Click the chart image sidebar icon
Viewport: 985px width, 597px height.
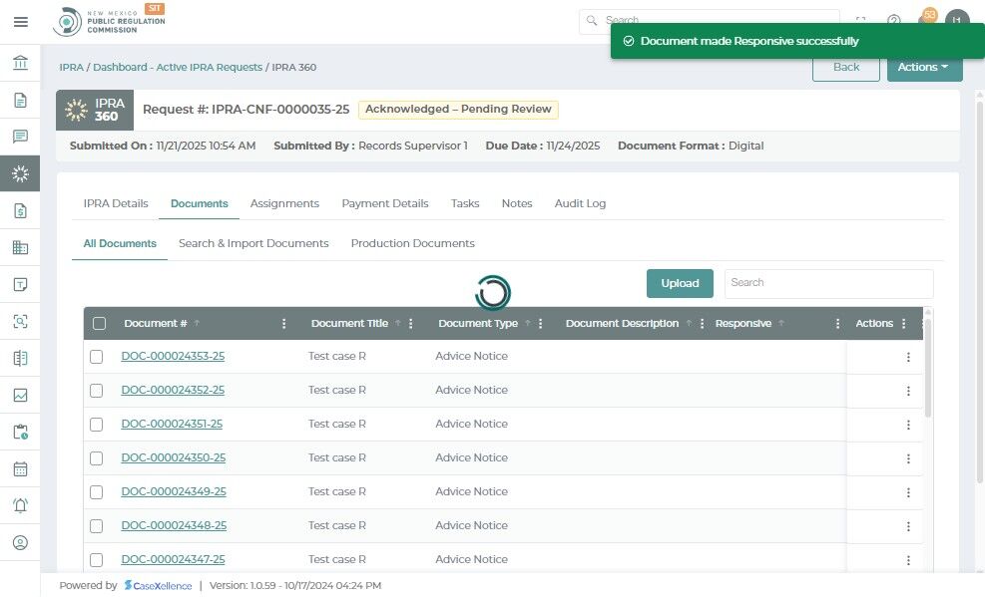pyautogui.click(x=20, y=395)
